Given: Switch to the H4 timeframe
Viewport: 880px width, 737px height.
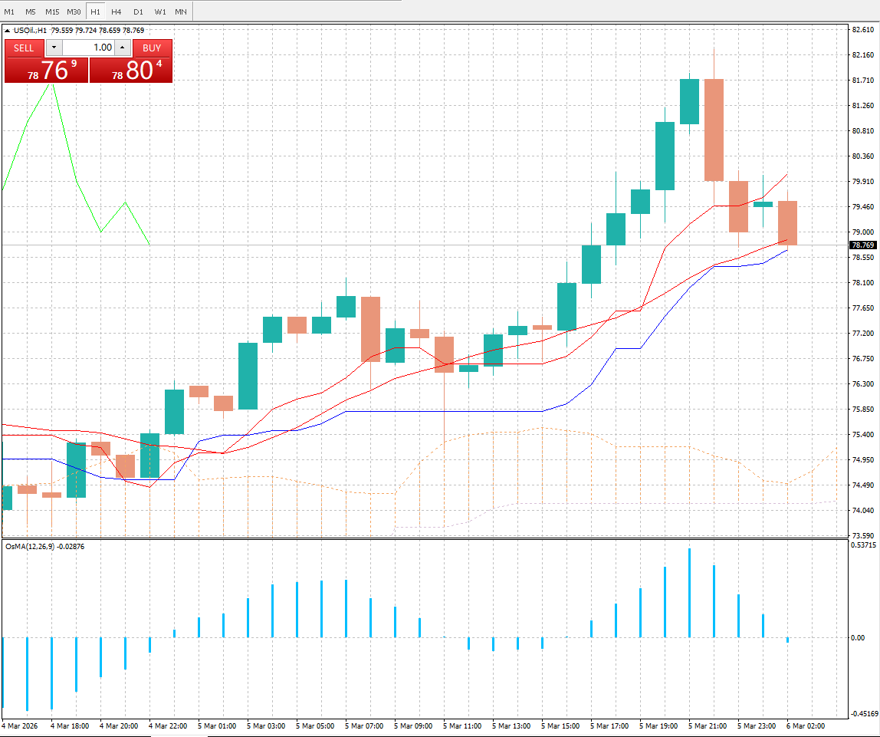Looking at the screenshot, I should [x=116, y=12].
